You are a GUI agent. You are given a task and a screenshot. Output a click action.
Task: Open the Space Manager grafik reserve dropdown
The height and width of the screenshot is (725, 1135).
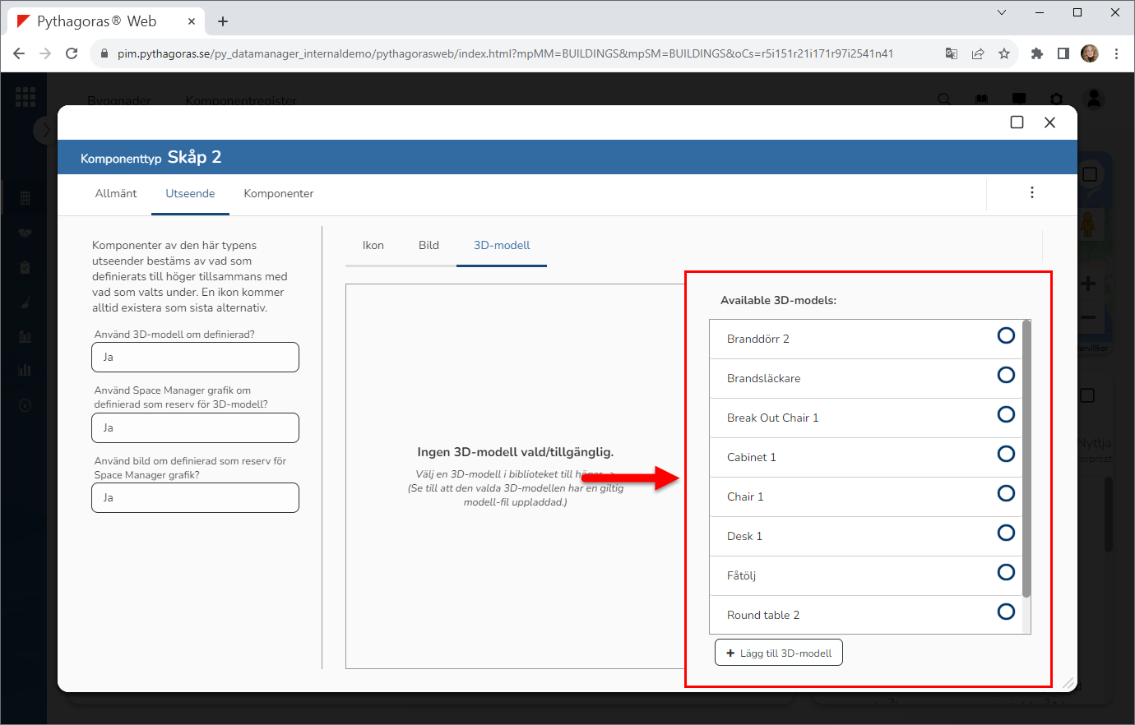point(195,428)
